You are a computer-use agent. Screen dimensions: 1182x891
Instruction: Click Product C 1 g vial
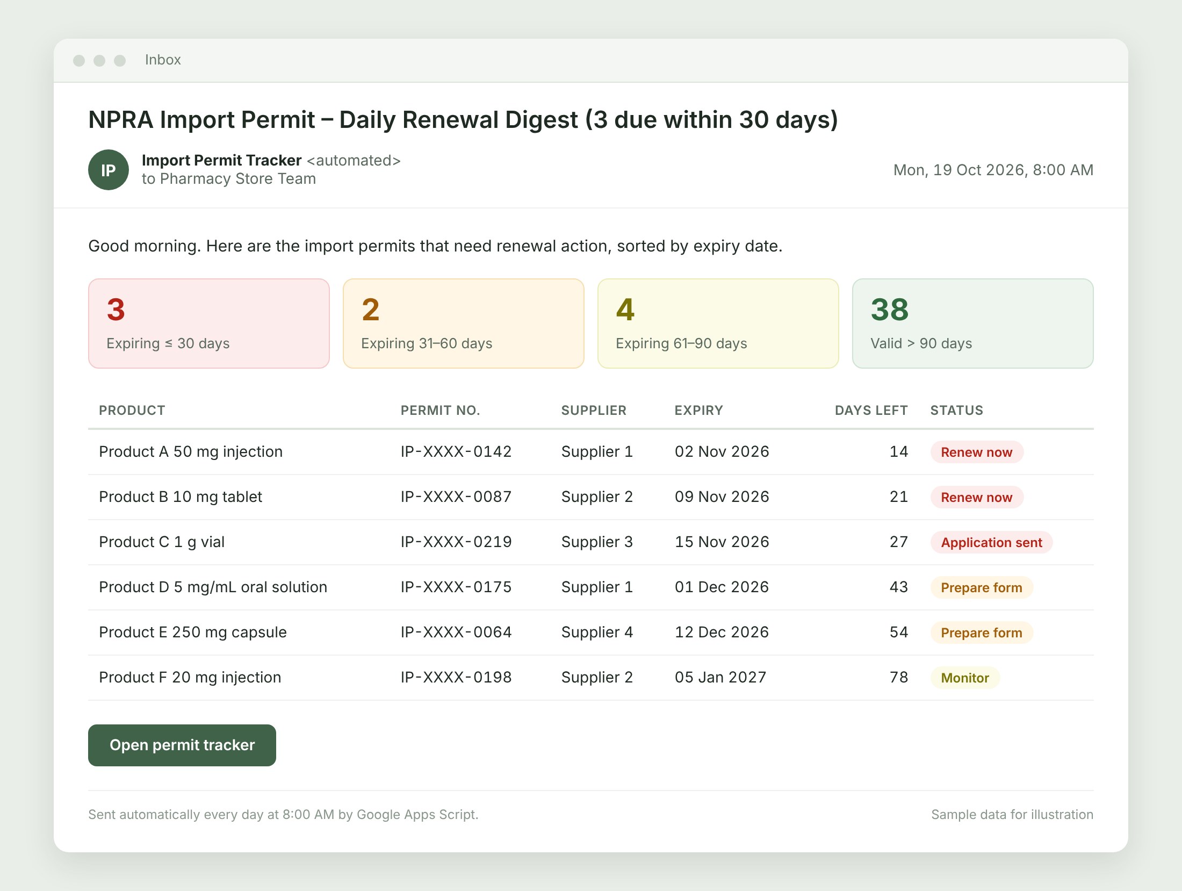162,542
